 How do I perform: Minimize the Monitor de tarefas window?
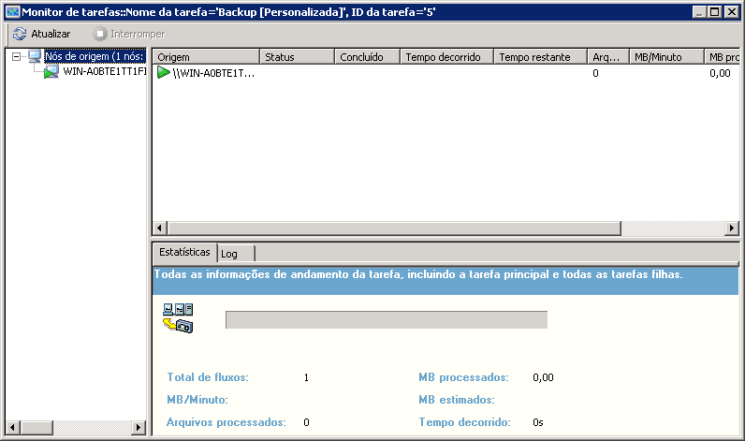pos(699,12)
